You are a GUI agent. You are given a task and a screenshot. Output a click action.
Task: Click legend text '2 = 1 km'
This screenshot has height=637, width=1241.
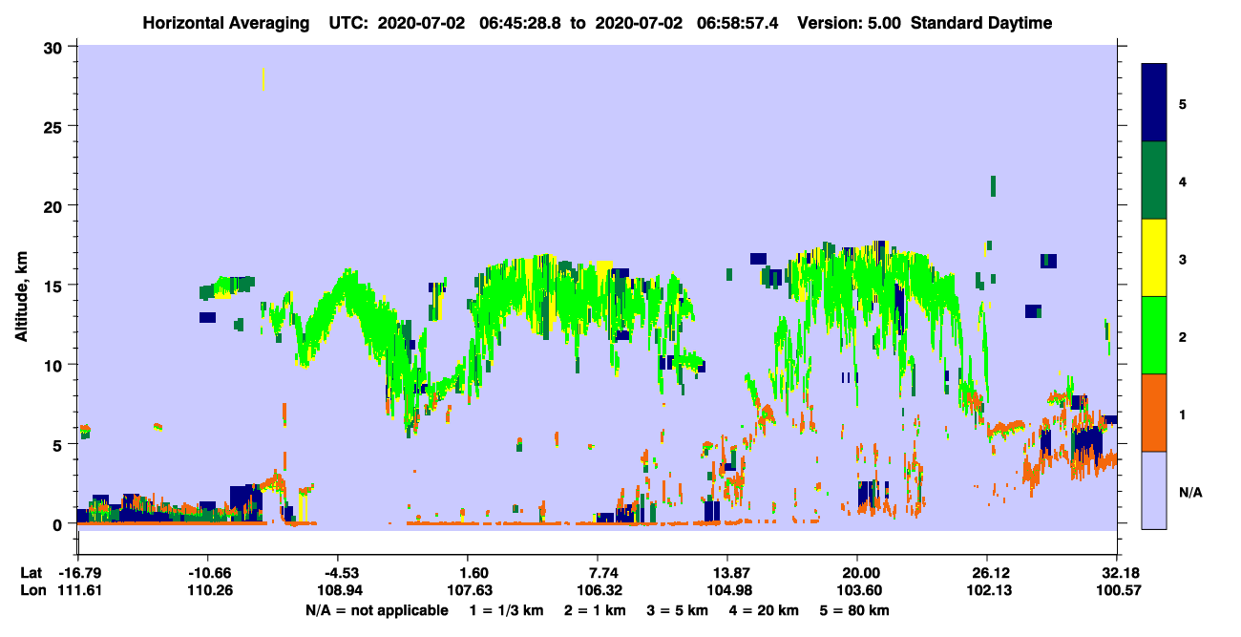(x=597, y=610)
